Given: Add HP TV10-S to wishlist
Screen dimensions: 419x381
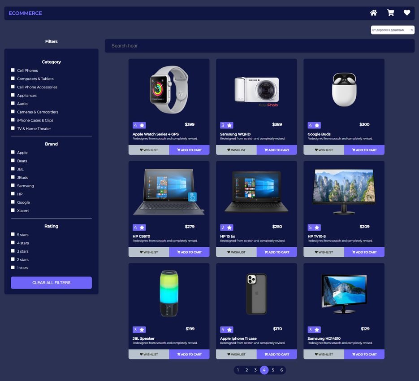Looking at the screenshot, I should pos(324,252).
